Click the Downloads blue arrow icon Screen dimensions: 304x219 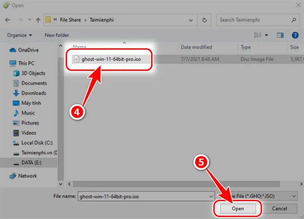click(x=16, y=93)
